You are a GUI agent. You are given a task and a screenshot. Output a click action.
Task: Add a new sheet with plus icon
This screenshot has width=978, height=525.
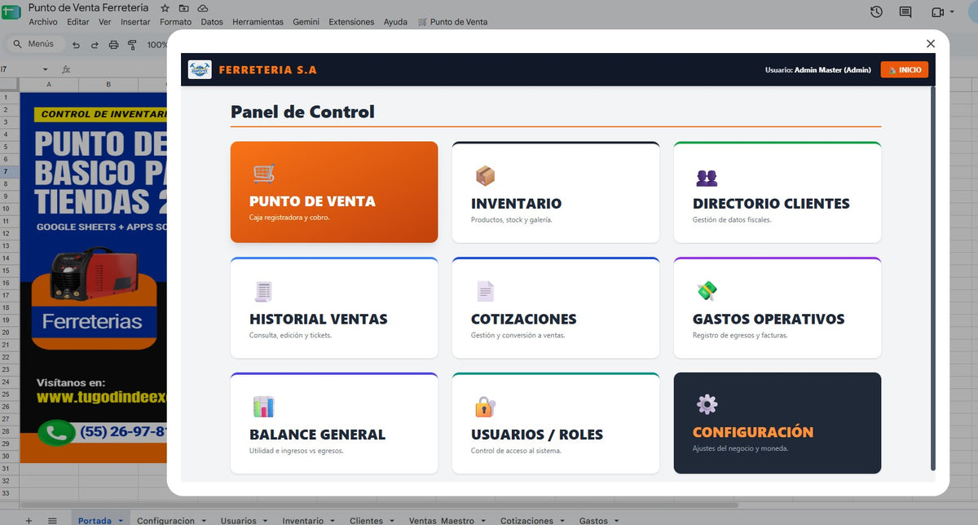click(x=29, y=520)
